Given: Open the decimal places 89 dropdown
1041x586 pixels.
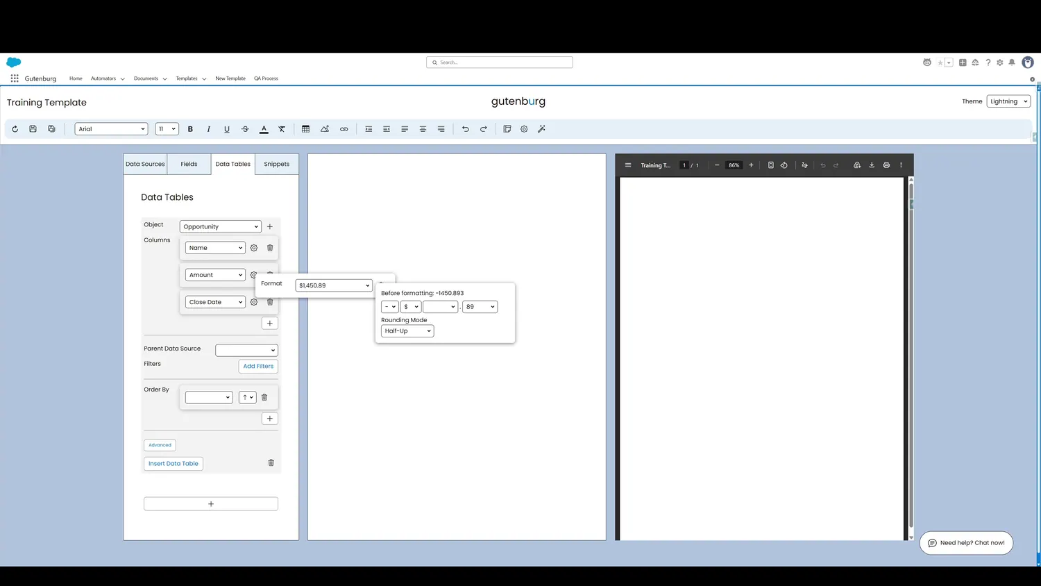Looking at the screenshot, I should click(480, 307).
